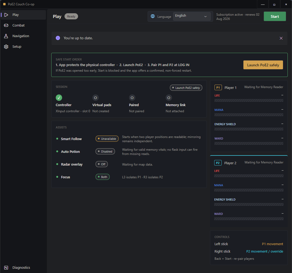
Task: Click the Radar overlay label
Action: click(x=72, y=164)
